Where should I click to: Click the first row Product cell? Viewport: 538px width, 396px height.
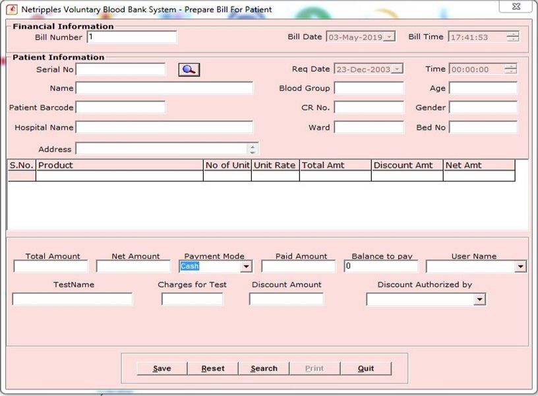119,176
